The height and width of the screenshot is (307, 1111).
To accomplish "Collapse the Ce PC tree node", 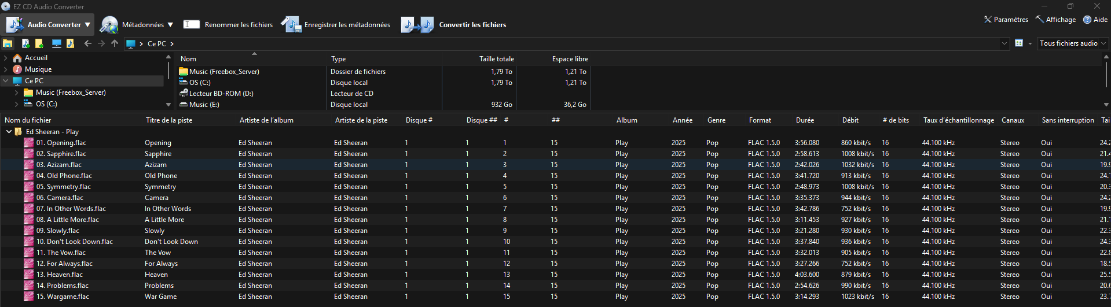I will tap(6, 81).
